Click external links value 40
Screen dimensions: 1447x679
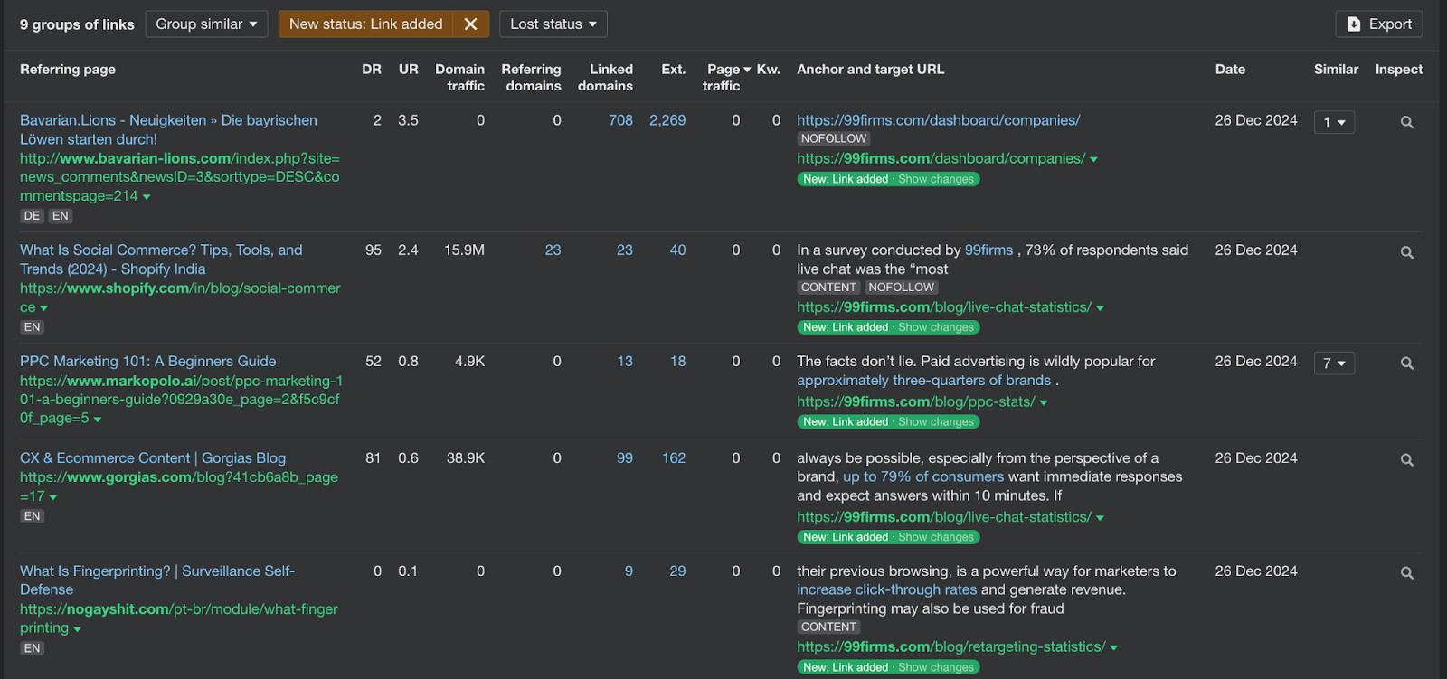click(677, 250)
